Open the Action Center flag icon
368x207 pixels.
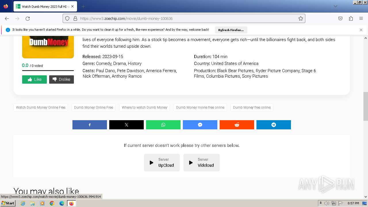tap(341, 203)
